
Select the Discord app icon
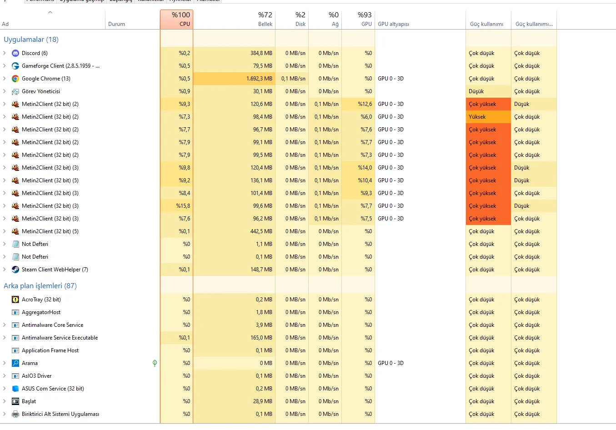[15, 53]
